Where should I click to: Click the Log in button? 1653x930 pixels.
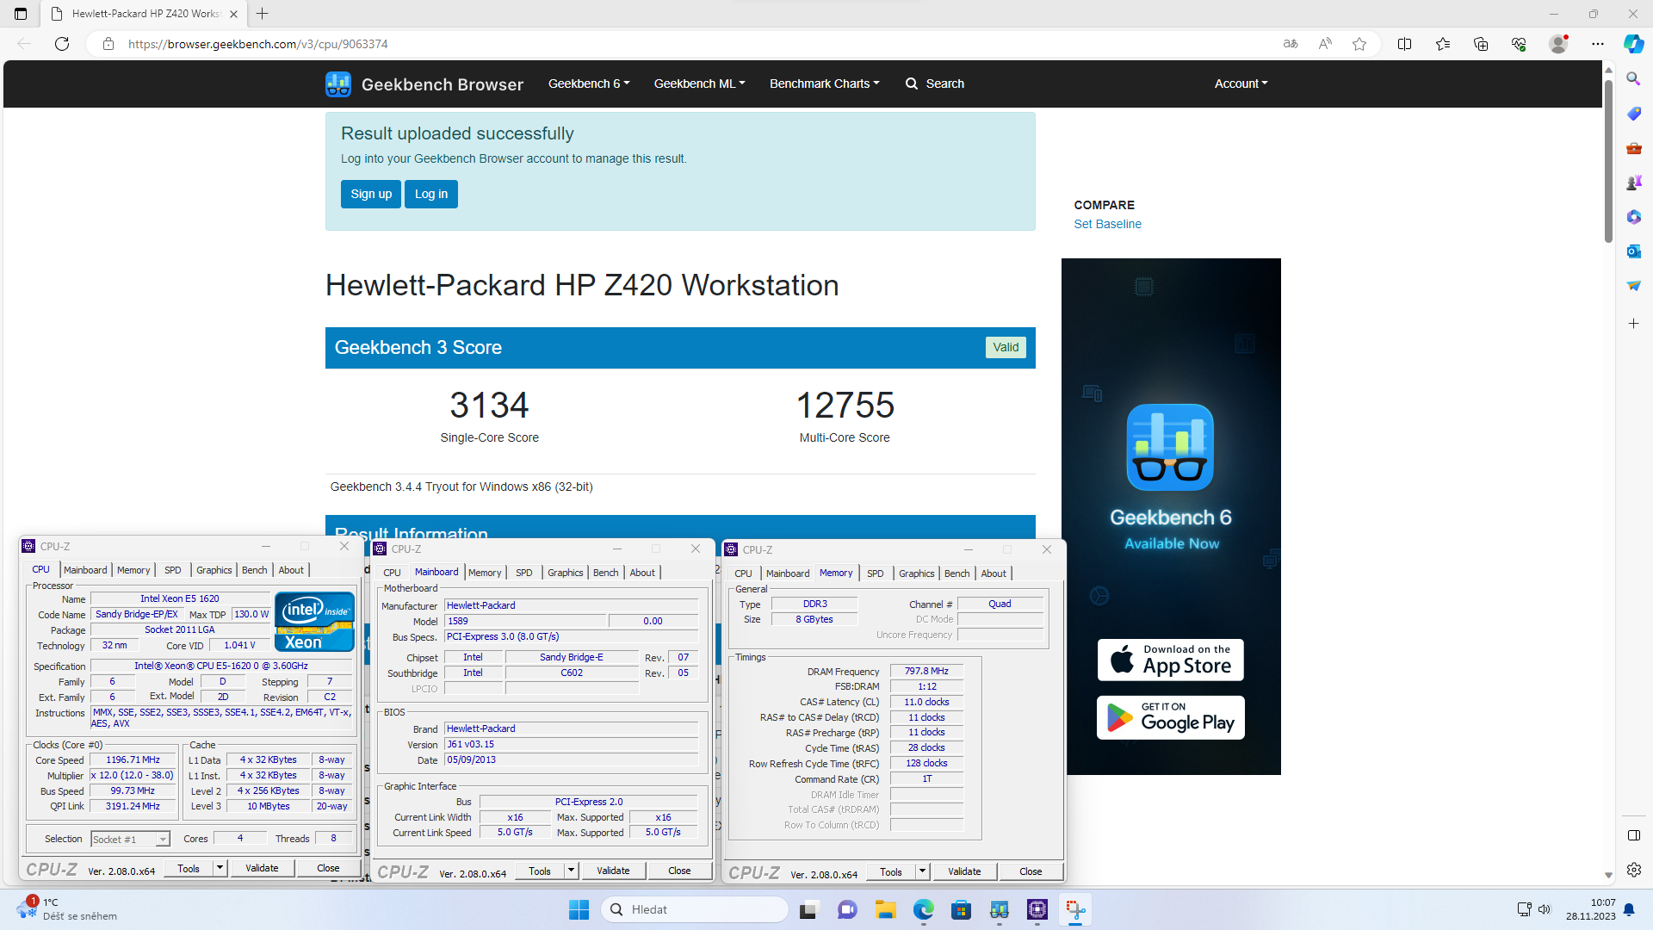pos(431,194)
